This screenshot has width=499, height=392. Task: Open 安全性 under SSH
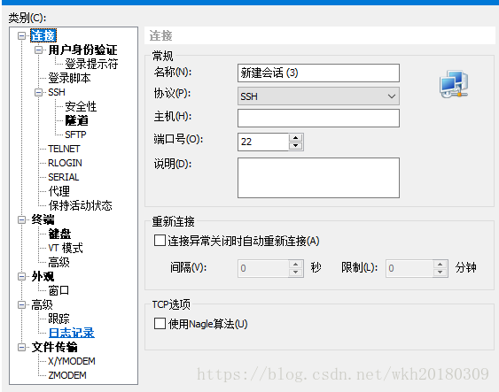[81, 106]
